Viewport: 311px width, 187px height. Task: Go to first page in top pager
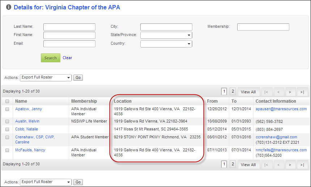coord(267,92)
